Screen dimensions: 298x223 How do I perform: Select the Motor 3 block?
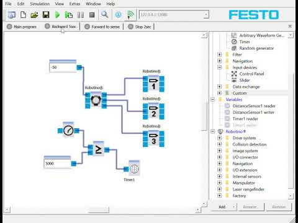pyautogui.click(x=153, y=139)
